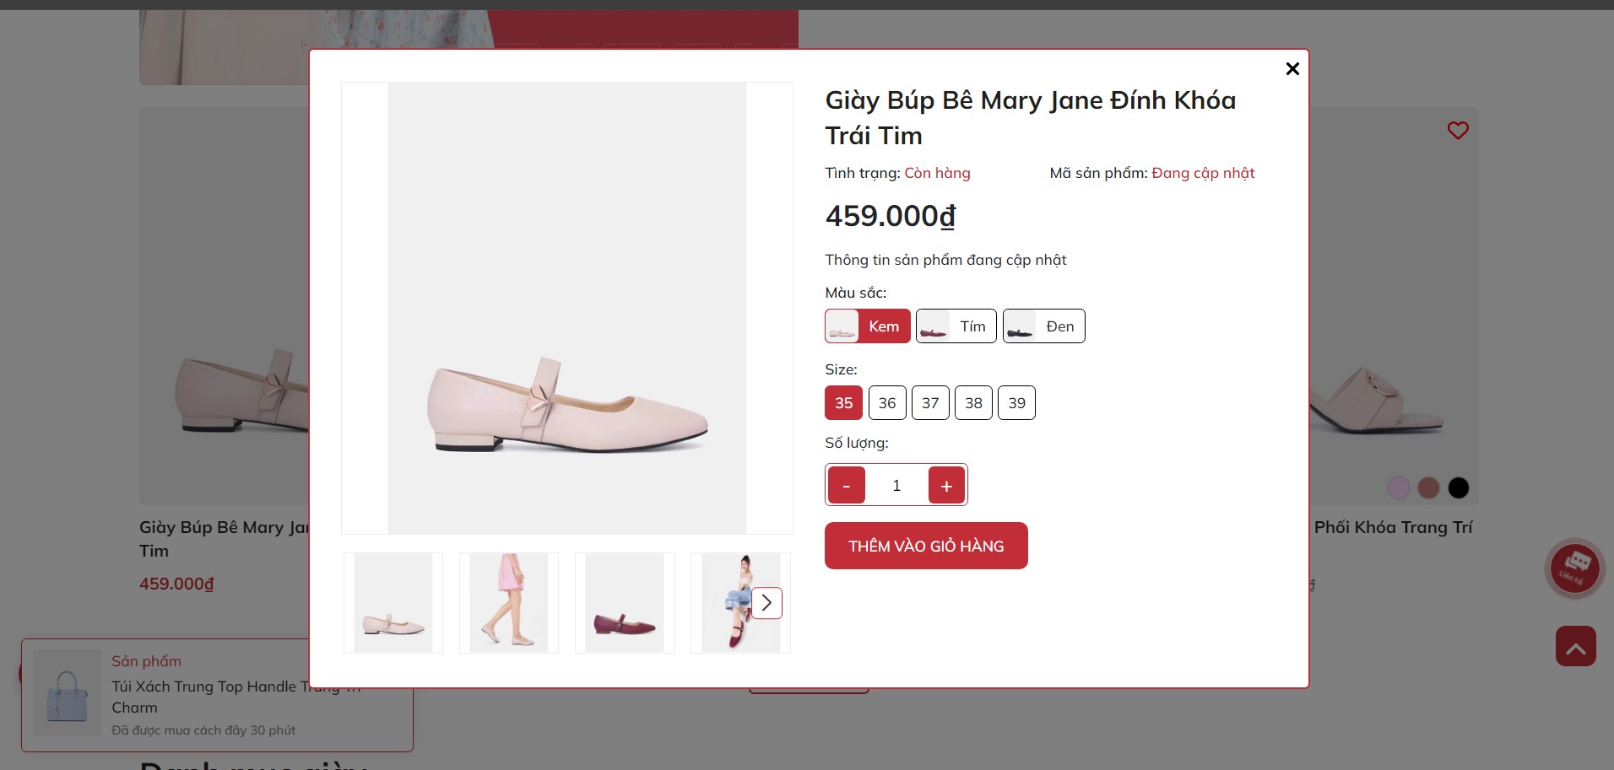View the burgundy shoe thumbnail
Image resolution: width=1614 pixels, height=770 pixels.
pos(625,603)
